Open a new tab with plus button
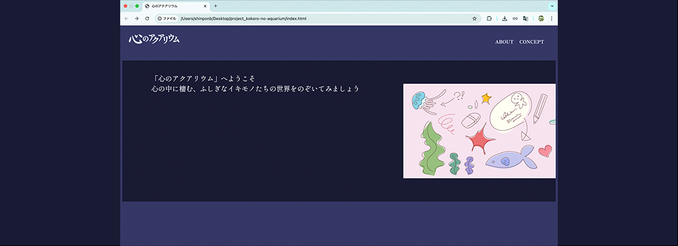The height and width of the screenshot is (246, 678). (215, 6)
